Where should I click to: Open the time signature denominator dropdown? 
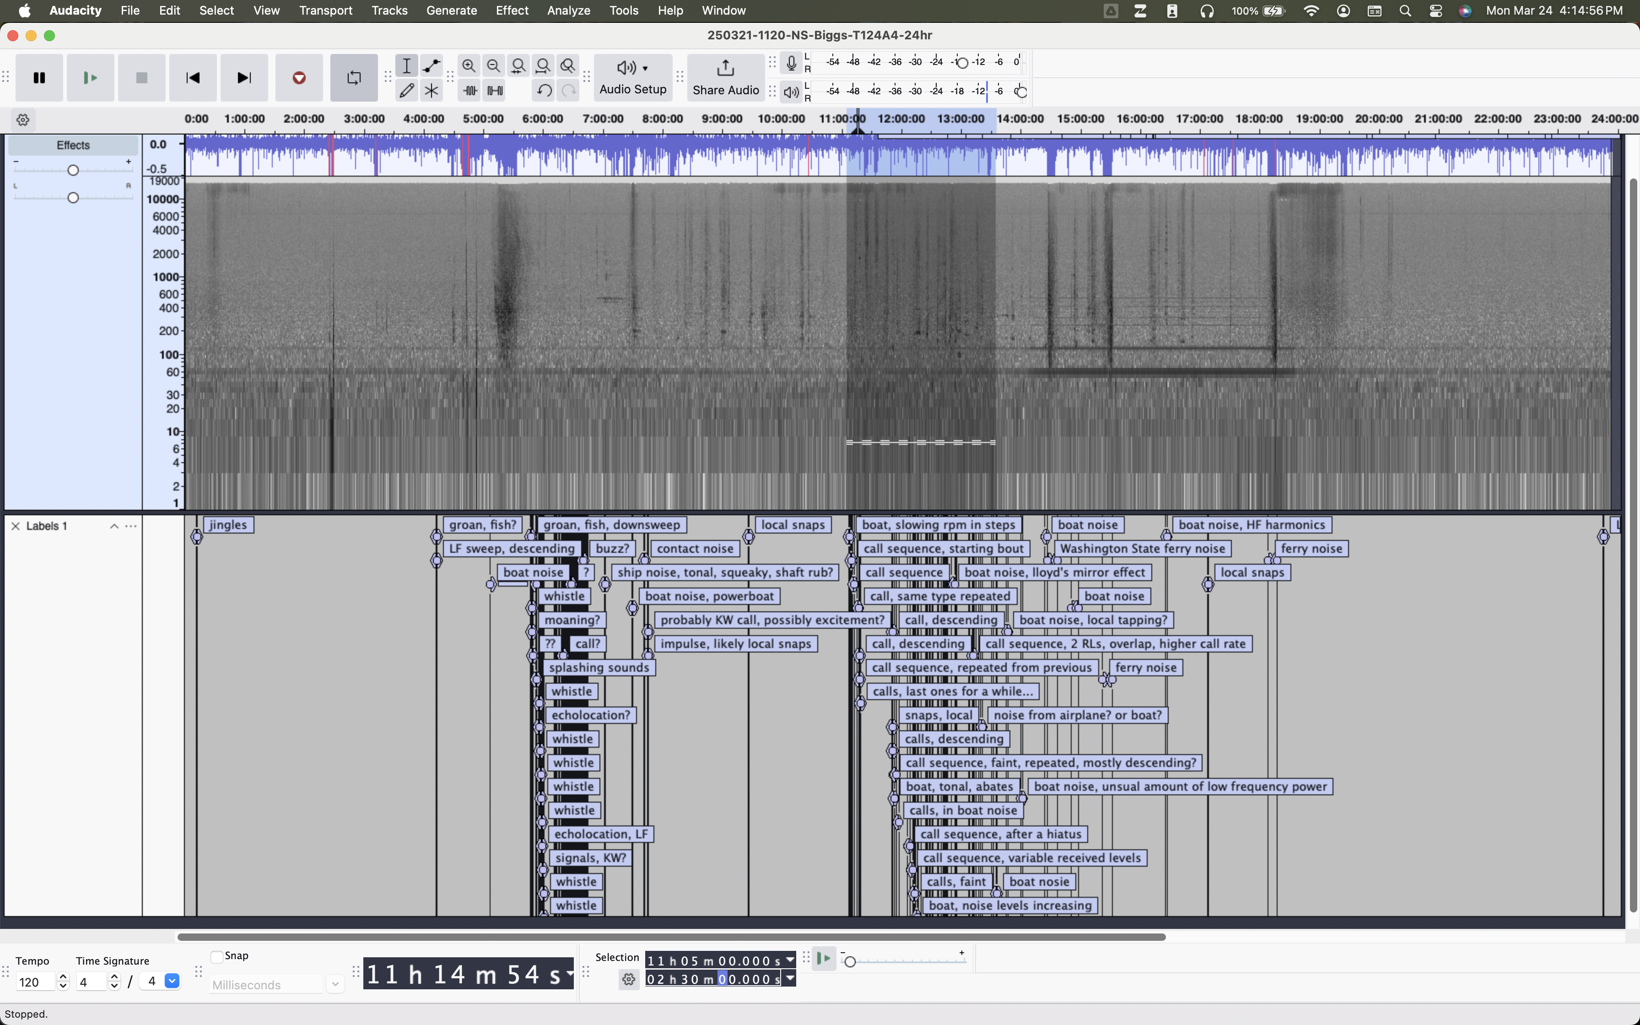(172, 981)
